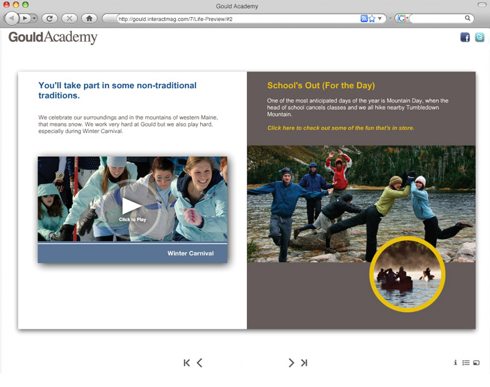Open the Mountain Day group photo
Screen dimensions: 490x387
(361, 204)
